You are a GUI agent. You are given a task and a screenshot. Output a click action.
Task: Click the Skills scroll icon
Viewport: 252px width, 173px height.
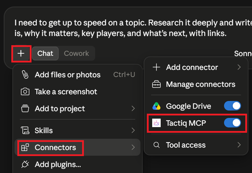(x=25, y=130)
